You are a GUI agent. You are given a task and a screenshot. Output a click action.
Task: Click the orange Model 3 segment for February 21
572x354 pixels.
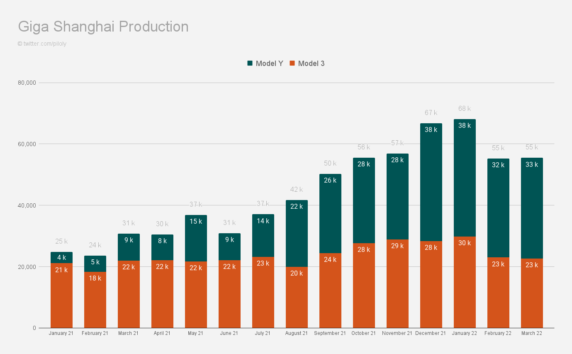(95, 300)
